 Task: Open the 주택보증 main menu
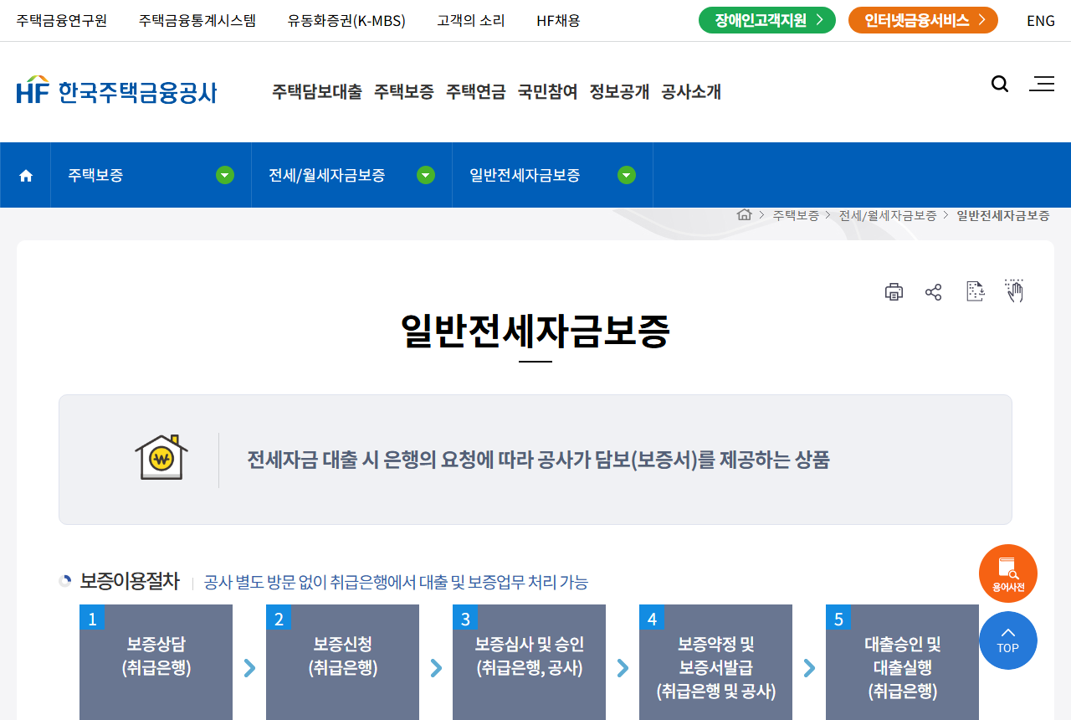(x=404, y=91)
